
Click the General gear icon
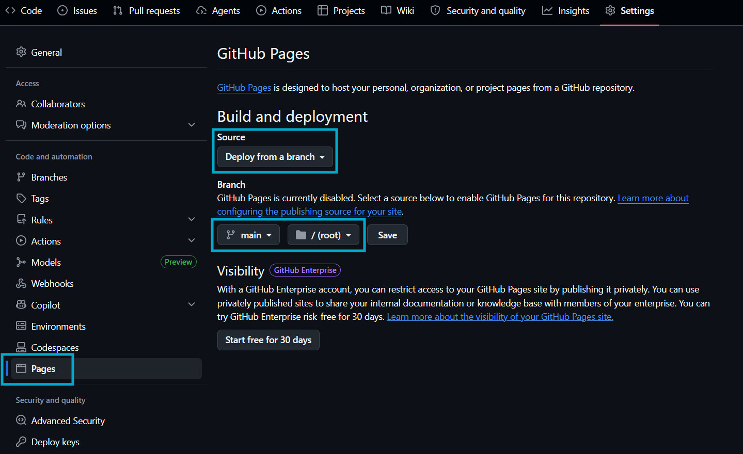[x=21, y=52]
